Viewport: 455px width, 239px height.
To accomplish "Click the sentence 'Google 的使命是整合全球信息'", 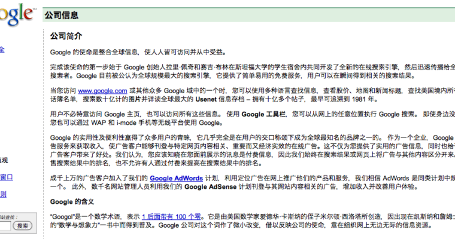I will pyautogui.click(x=94, y=52).
